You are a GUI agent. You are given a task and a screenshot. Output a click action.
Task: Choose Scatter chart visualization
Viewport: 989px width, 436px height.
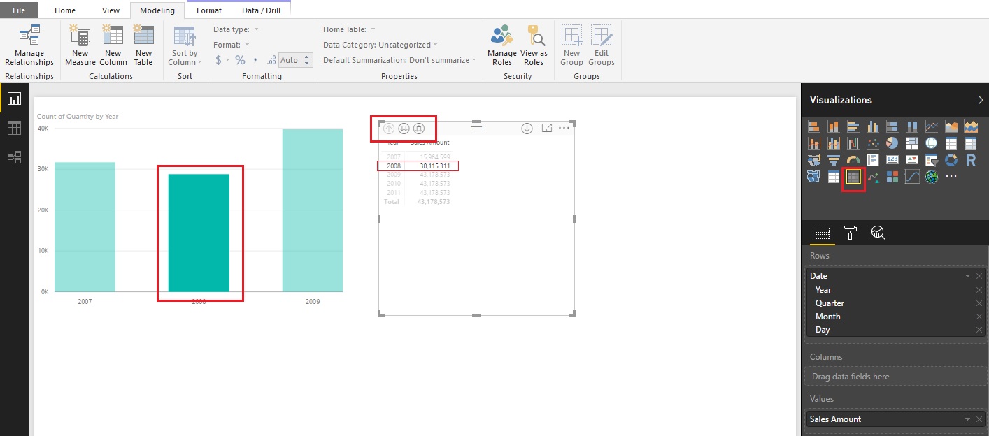pyautogui.click(x=872, y=143)
